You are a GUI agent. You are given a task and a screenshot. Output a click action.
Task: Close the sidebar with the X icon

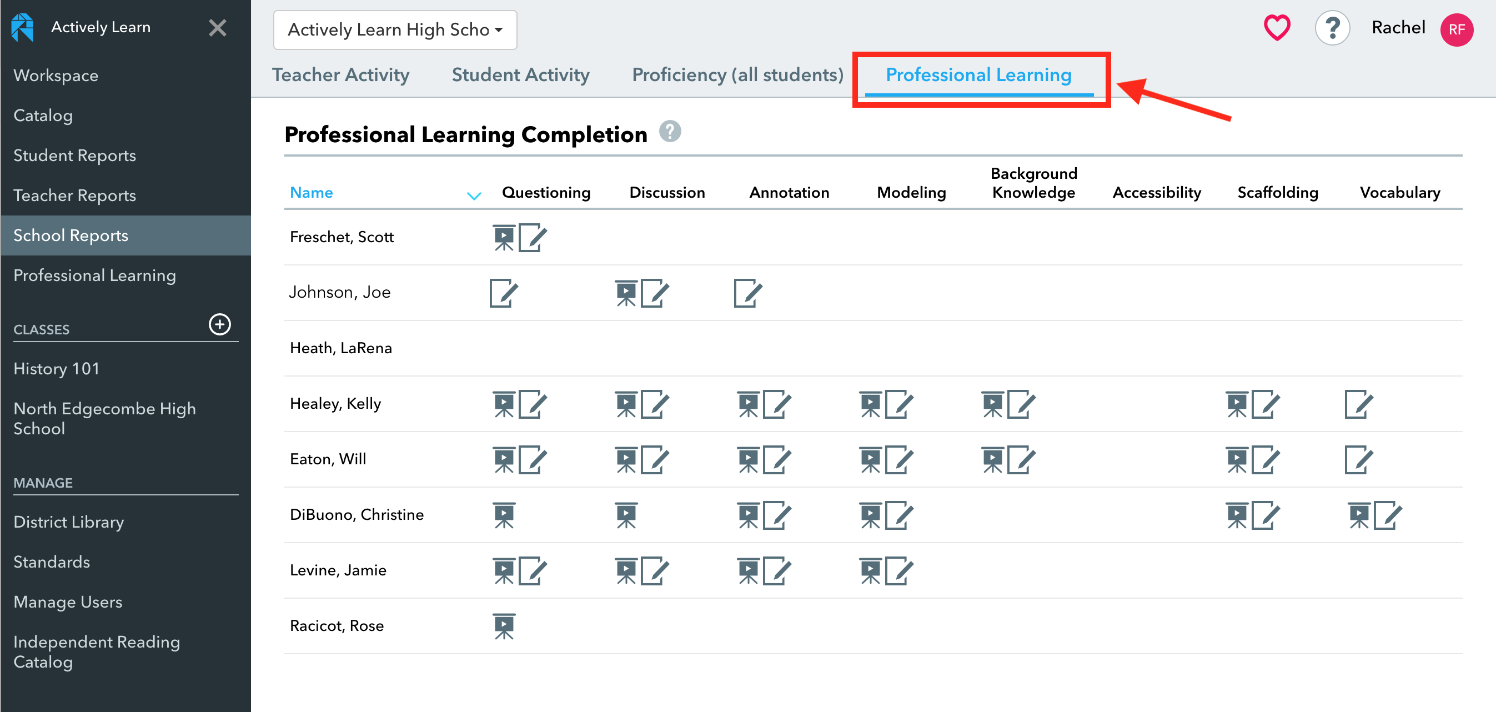218,27
